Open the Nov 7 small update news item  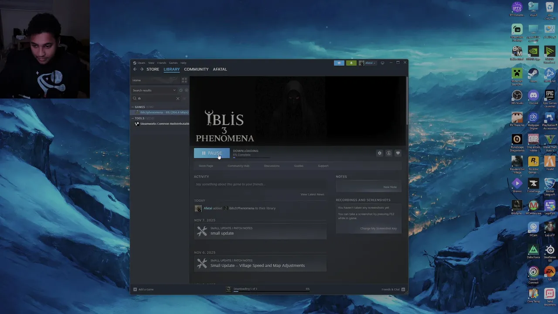pos(260,231)
